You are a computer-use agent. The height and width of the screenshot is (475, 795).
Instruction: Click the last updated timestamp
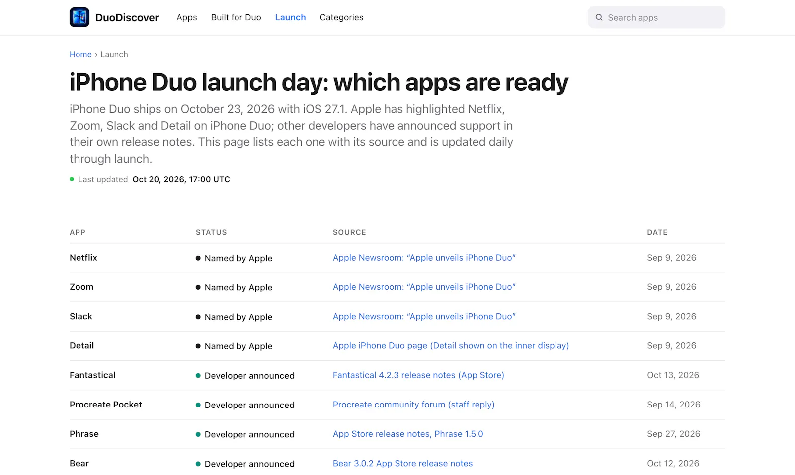(181, 179)
